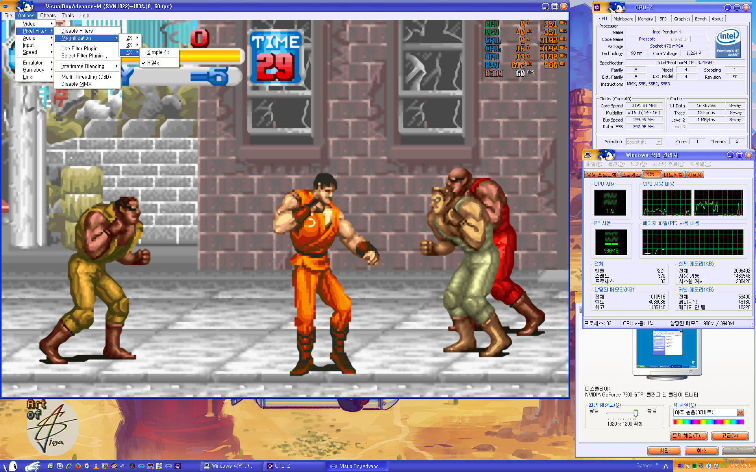This screenshot has width=756, height=472.
Task: Choose Simple 4x filter option
Action: (x=158, y=52)
